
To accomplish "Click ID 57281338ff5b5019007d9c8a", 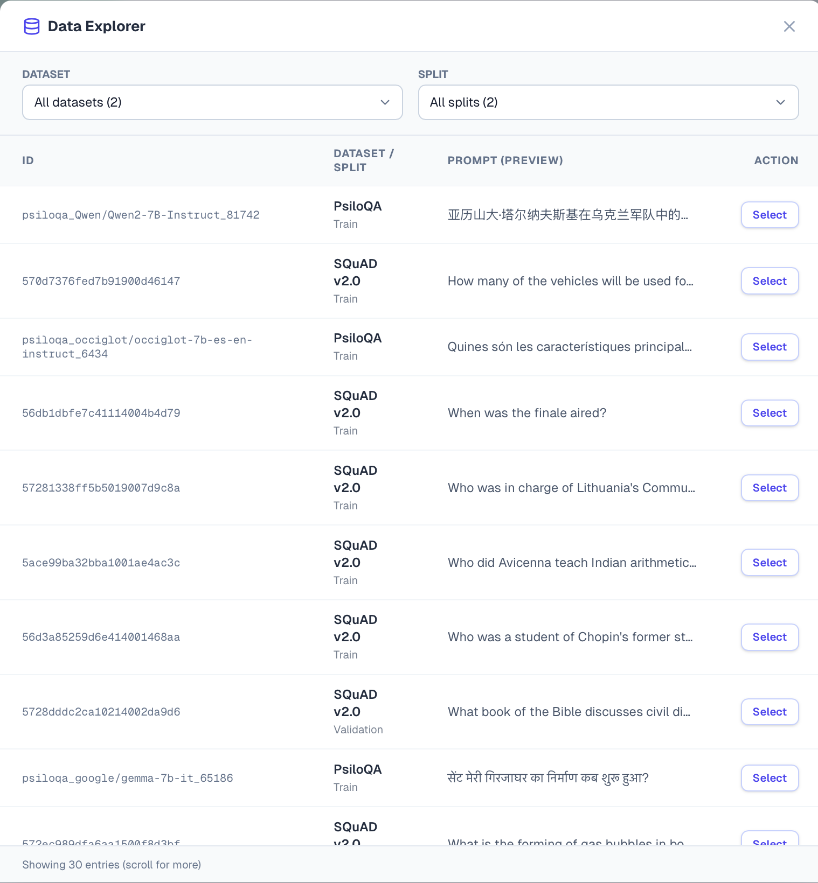I will (101, 488).
